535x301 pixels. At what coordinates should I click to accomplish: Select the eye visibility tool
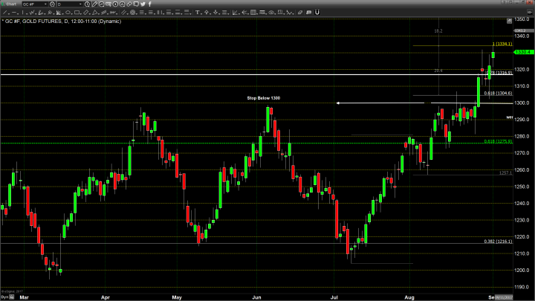point(271,13)
